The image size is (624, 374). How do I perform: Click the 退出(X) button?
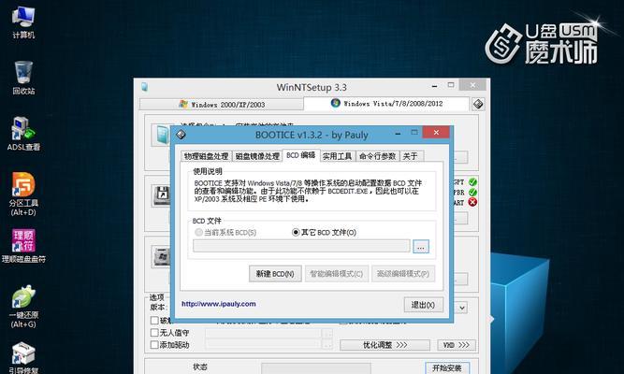tap(423, 305)
